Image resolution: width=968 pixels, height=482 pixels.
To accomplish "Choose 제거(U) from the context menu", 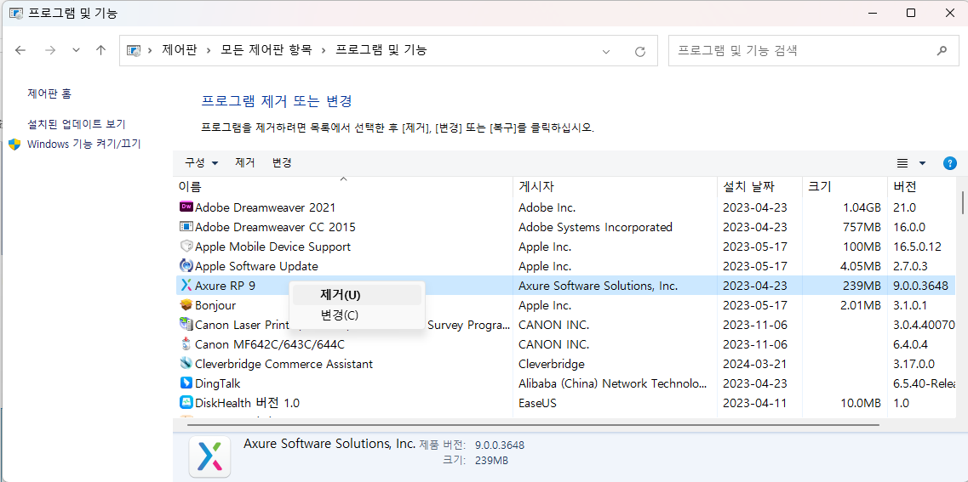I will (x=358, y=295).
